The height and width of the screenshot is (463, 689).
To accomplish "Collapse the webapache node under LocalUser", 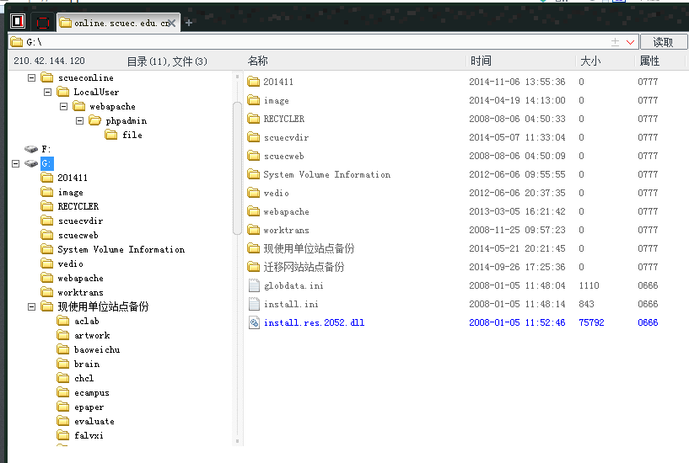I will (64, 107).
